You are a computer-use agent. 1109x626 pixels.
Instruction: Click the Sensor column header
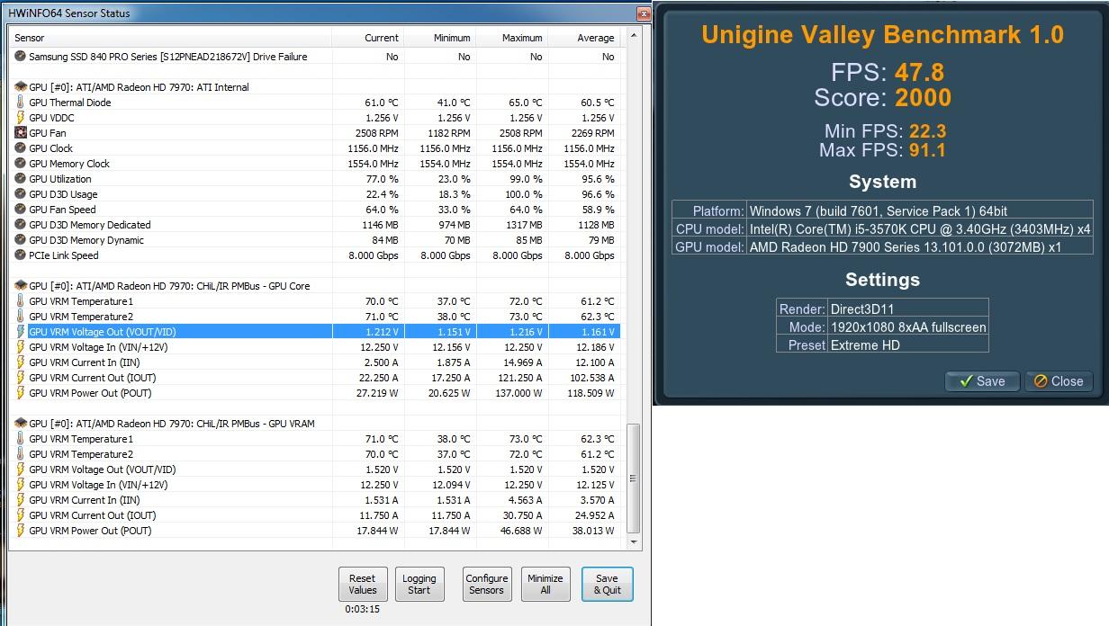[170, 38]
